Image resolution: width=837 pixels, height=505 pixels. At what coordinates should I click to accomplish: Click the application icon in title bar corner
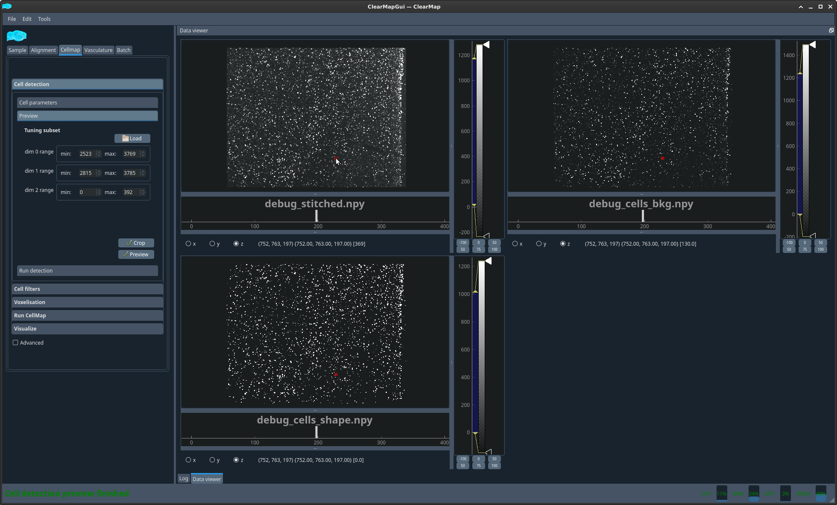[7, 6]
